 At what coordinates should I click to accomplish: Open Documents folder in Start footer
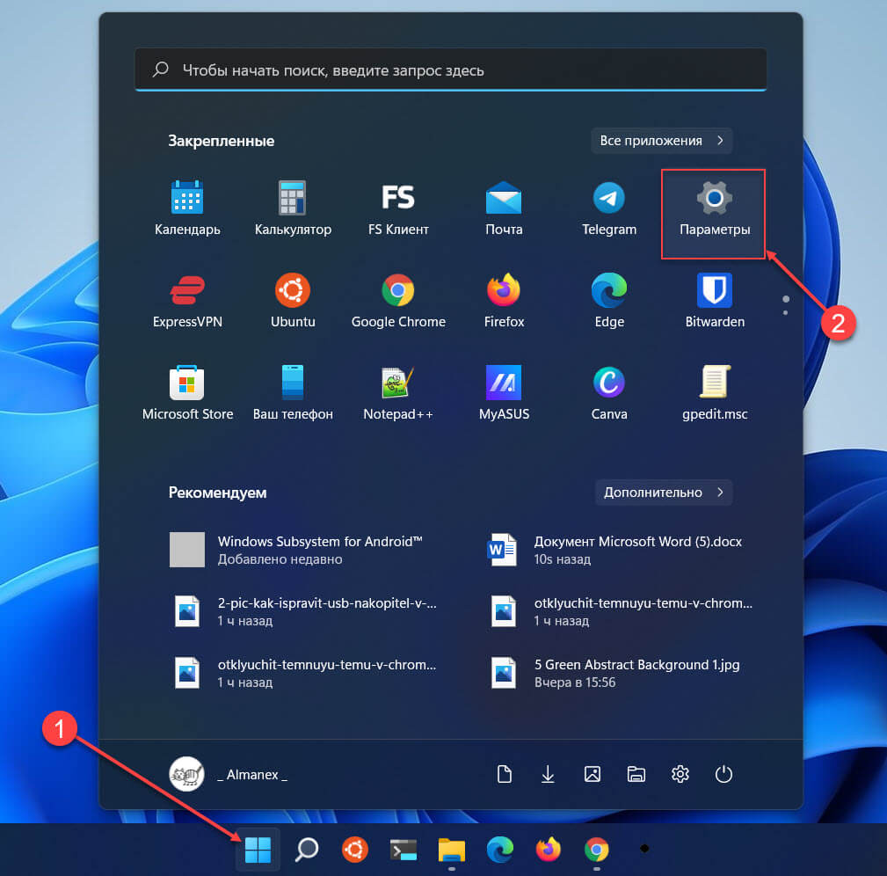(x=504, y=774)
